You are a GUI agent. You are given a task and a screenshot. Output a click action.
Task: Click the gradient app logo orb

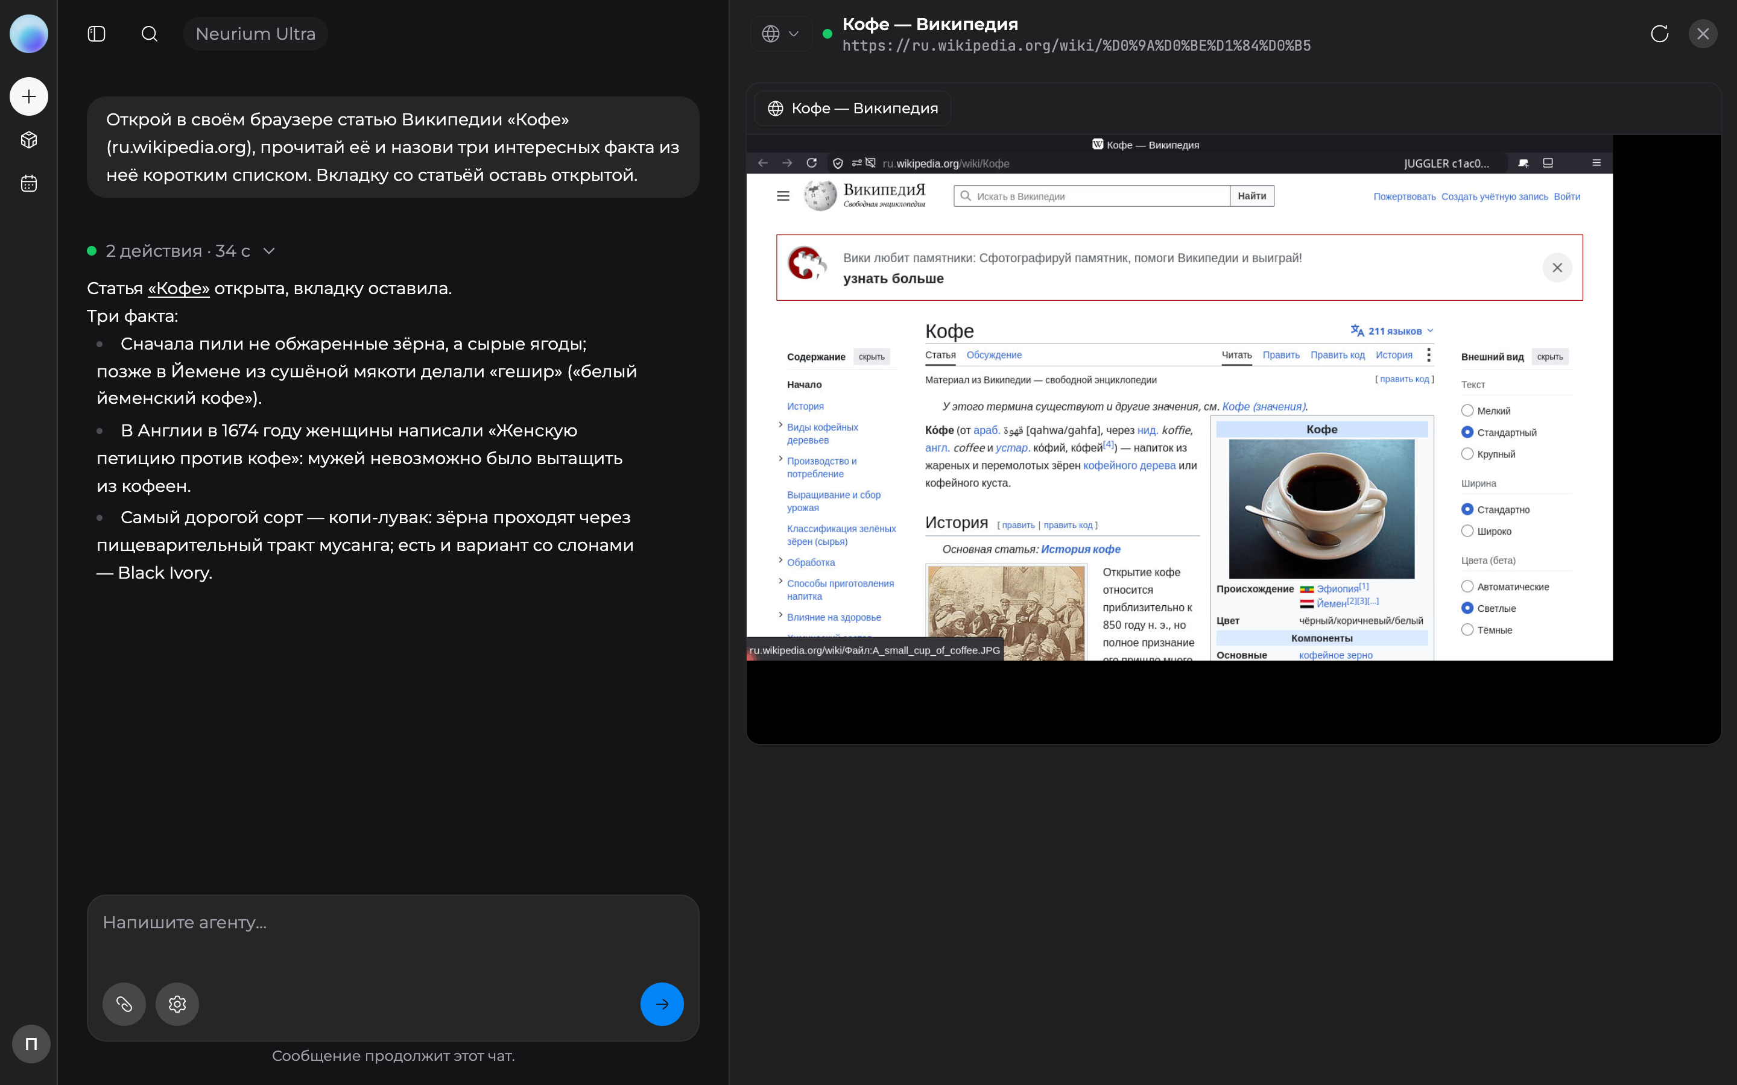29,34
